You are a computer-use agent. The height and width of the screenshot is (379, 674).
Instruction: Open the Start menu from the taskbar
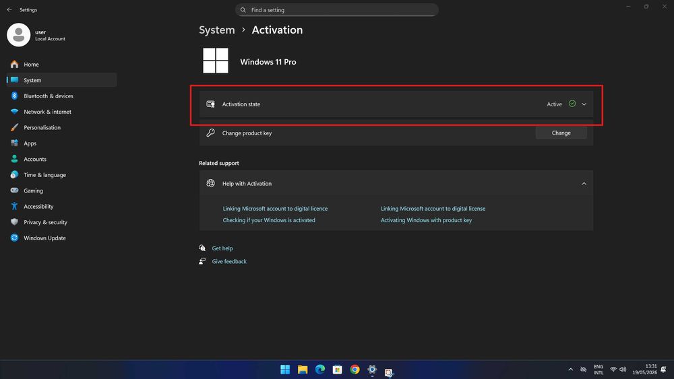(x=285, y=370)
